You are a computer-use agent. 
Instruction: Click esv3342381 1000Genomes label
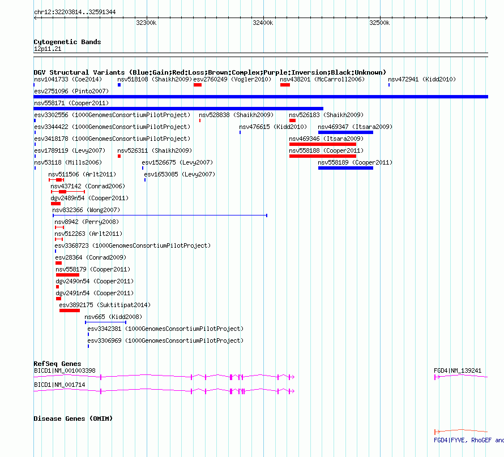[x=165, y=329]
